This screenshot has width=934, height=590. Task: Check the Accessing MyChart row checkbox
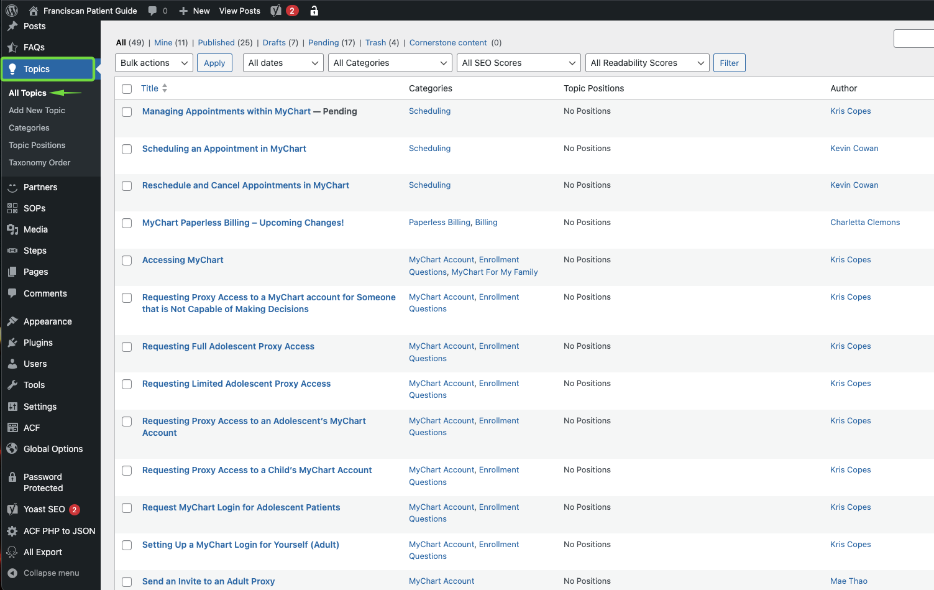(x=127, y=260)
